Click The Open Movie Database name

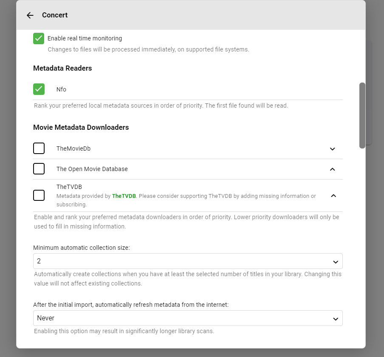point(92,169)
